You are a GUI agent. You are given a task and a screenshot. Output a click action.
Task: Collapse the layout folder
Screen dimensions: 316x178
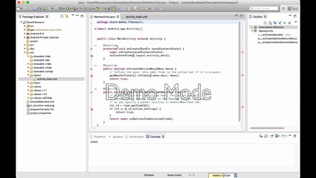[29, 75]
